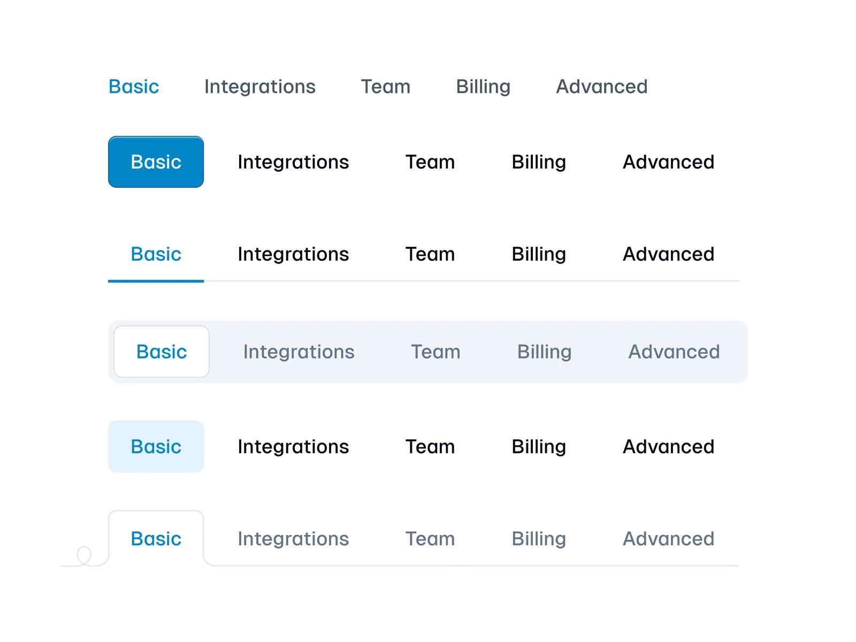
Task: Select Integrations inside the gray segmented control
Action: 299,352
